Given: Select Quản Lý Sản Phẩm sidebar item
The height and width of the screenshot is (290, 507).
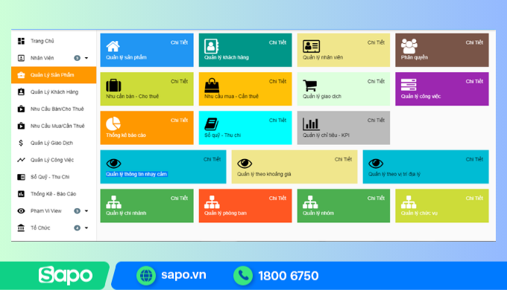Looking at the screenshot, I should pos(54,75).
